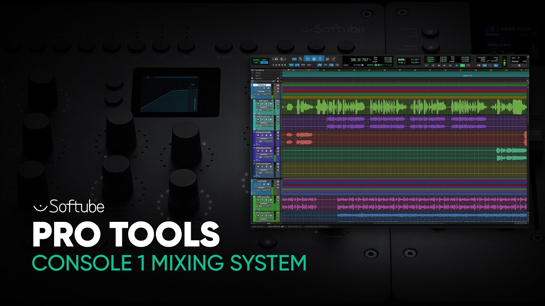
Task: Select the Scrubber speaker tool
Action: tap(327, 59)
